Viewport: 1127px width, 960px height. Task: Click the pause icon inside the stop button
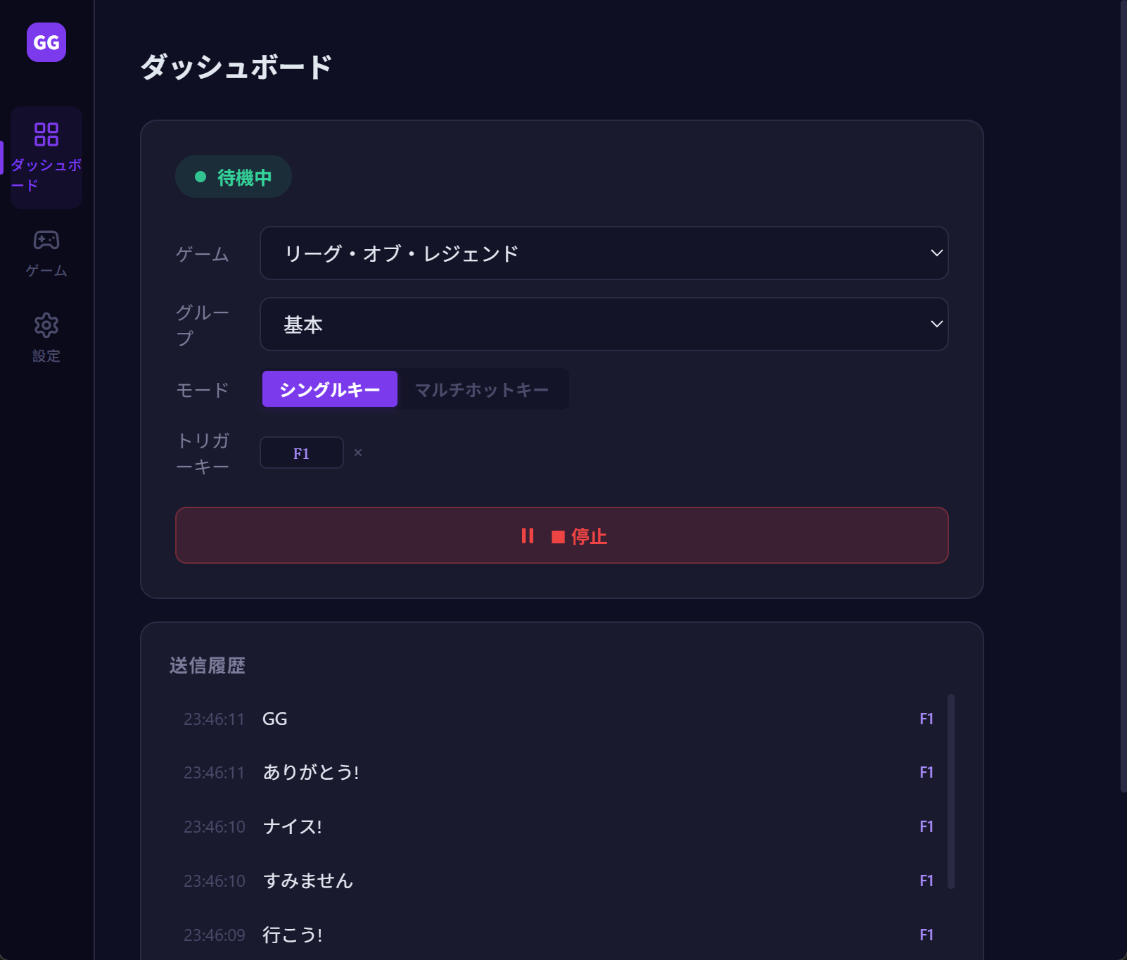(x=528, y=536)
